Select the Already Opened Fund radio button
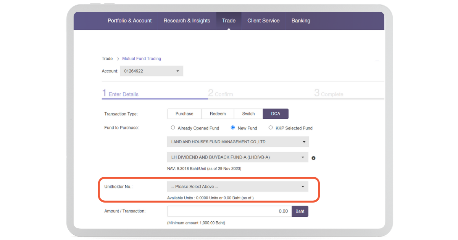 click(173, 128)
